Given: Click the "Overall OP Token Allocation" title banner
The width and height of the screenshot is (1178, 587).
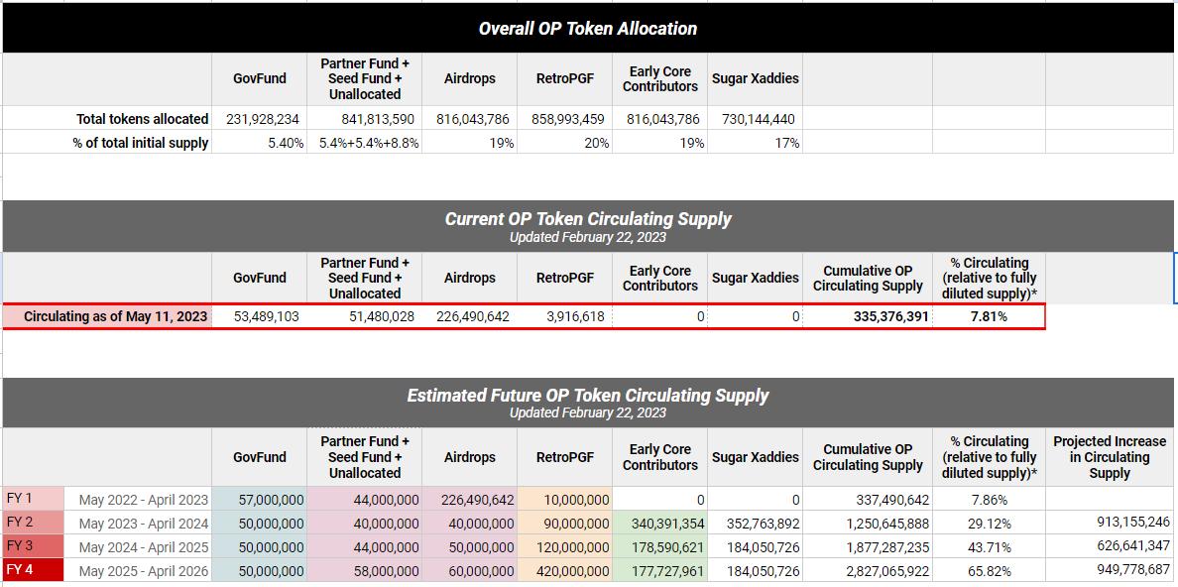Looking at the screenshot, I should point(587,28).
